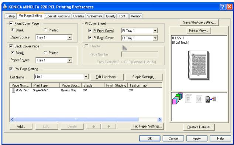Click the Print Type column header
The height and width of the screenshot is (145, 234).
click(x=45, y=85)
